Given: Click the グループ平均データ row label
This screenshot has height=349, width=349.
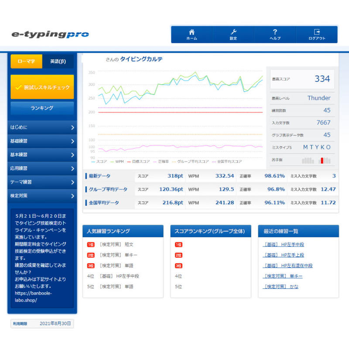Looking at the screenshot, I should [x=108, y=189].
